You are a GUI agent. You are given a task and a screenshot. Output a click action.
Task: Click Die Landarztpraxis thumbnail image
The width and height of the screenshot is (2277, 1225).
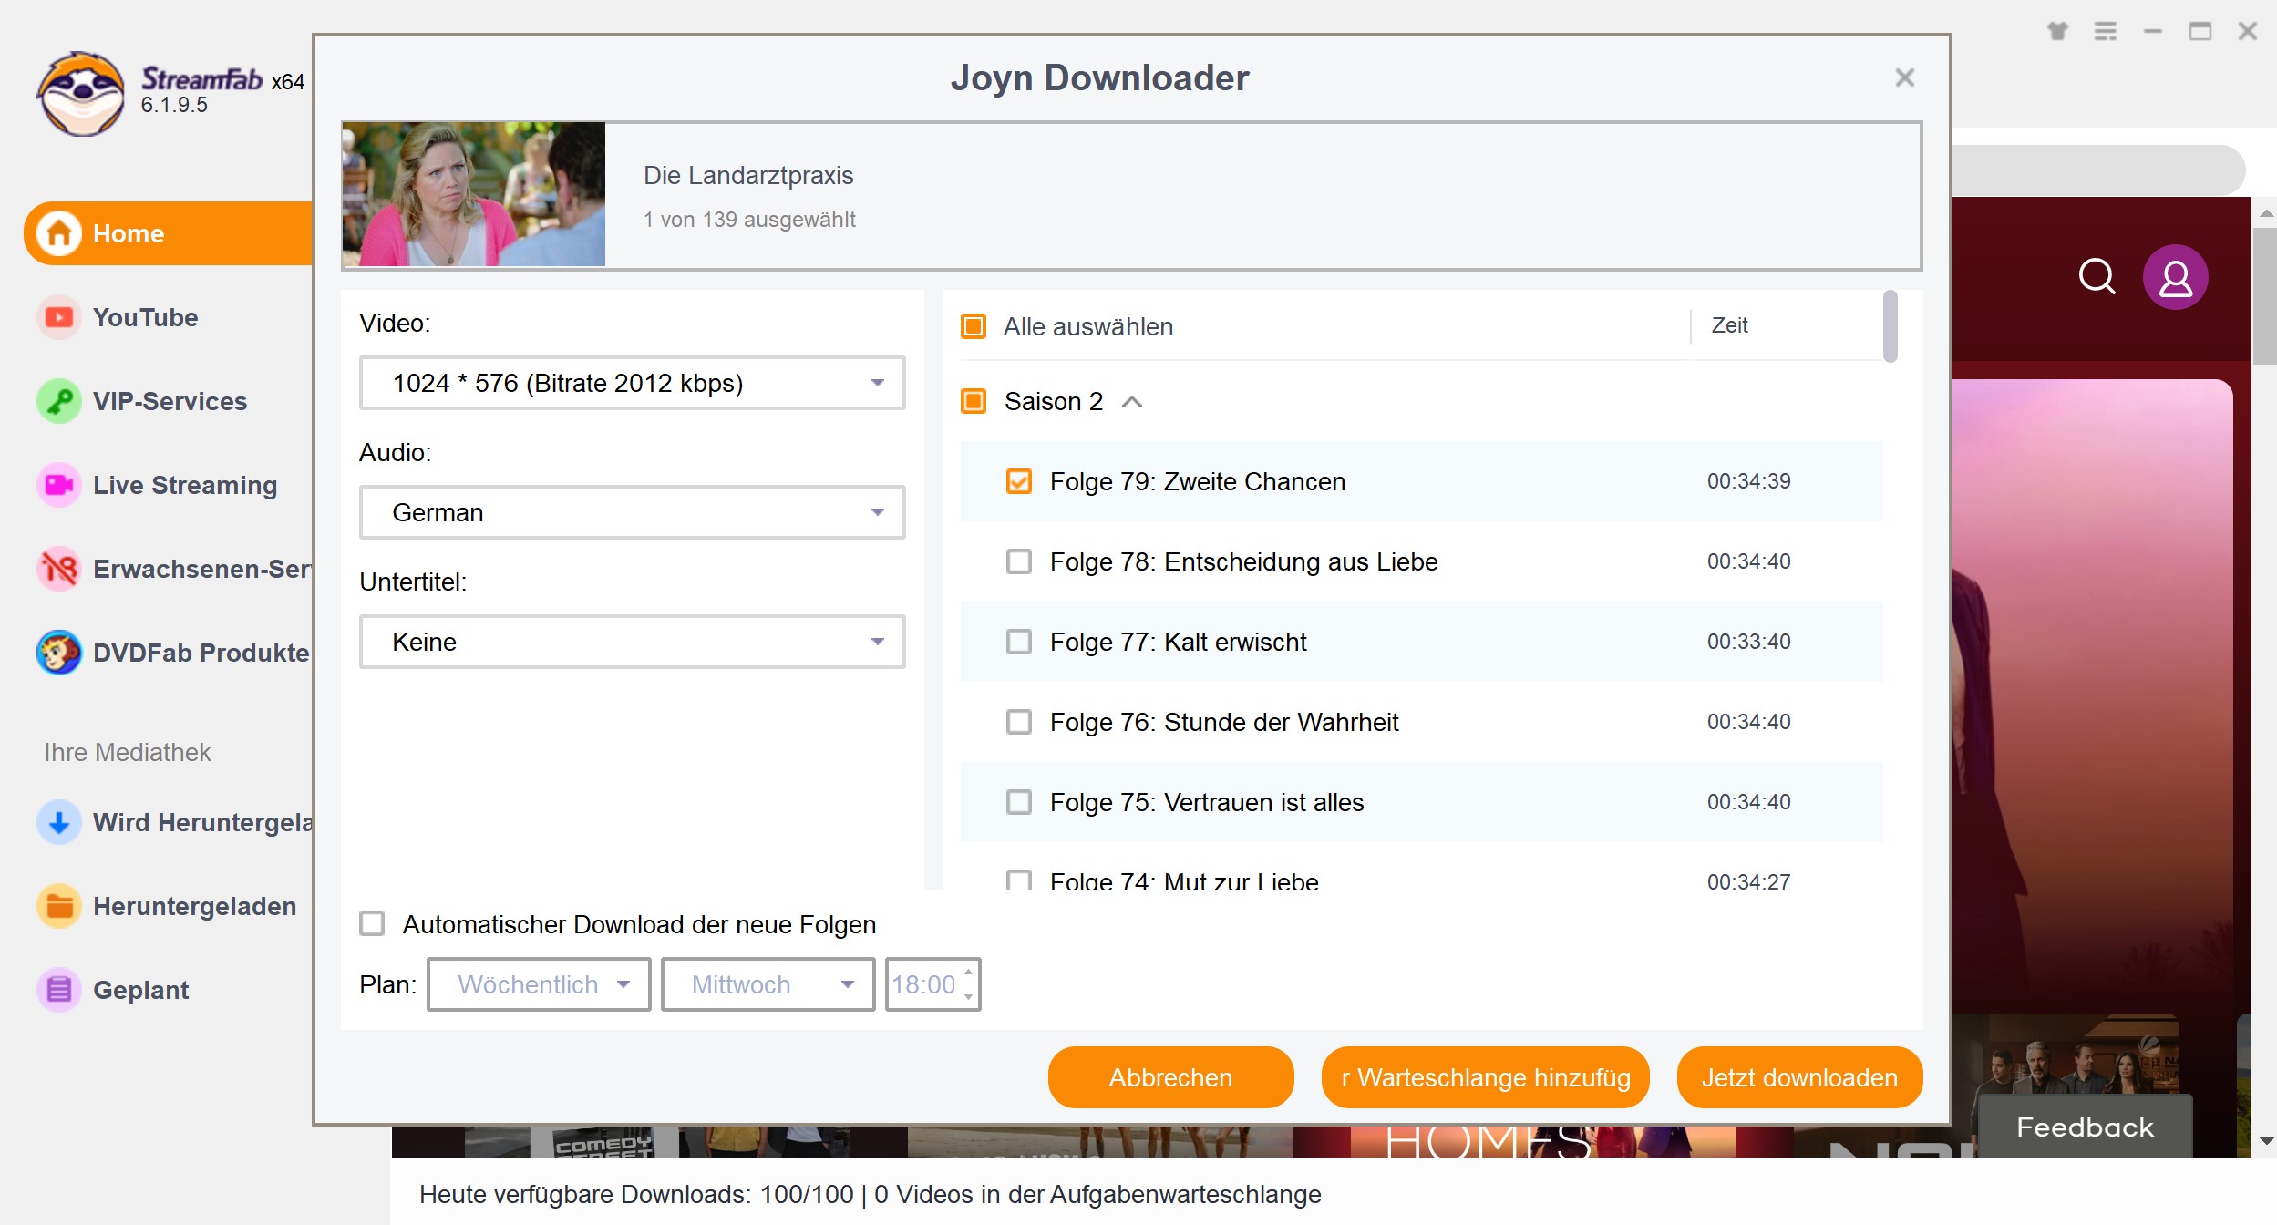[472, 195]
